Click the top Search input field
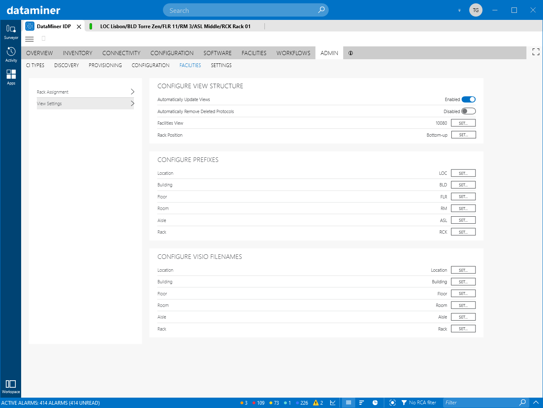The height and width of the screenshot is (408, 543). (x=246, y=10)
